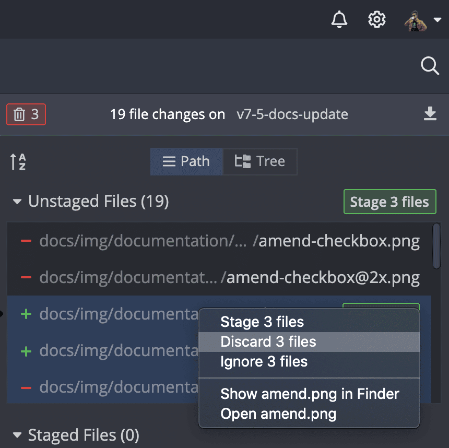Open the profile dropdown arrow
Viewport: 449px width, 448px height.
[x=437, y=21]
